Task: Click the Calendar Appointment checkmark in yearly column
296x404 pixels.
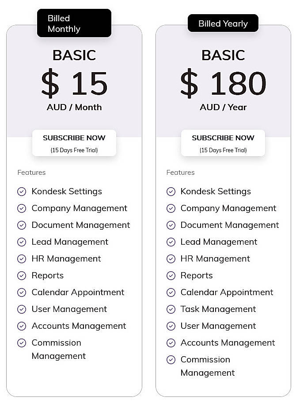Action: click(x=171, y=292)
